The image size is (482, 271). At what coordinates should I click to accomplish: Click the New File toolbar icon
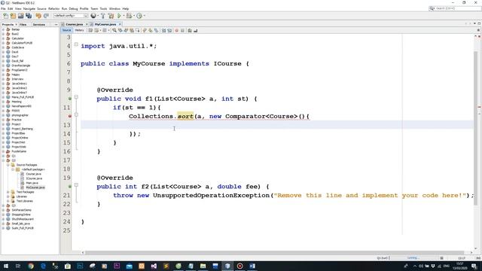pyautogui.click(x=5, y=16)
